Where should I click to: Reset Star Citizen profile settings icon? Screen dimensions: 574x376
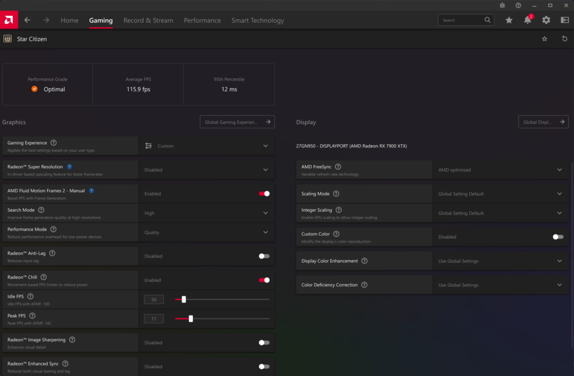click(x=564, y=39)
